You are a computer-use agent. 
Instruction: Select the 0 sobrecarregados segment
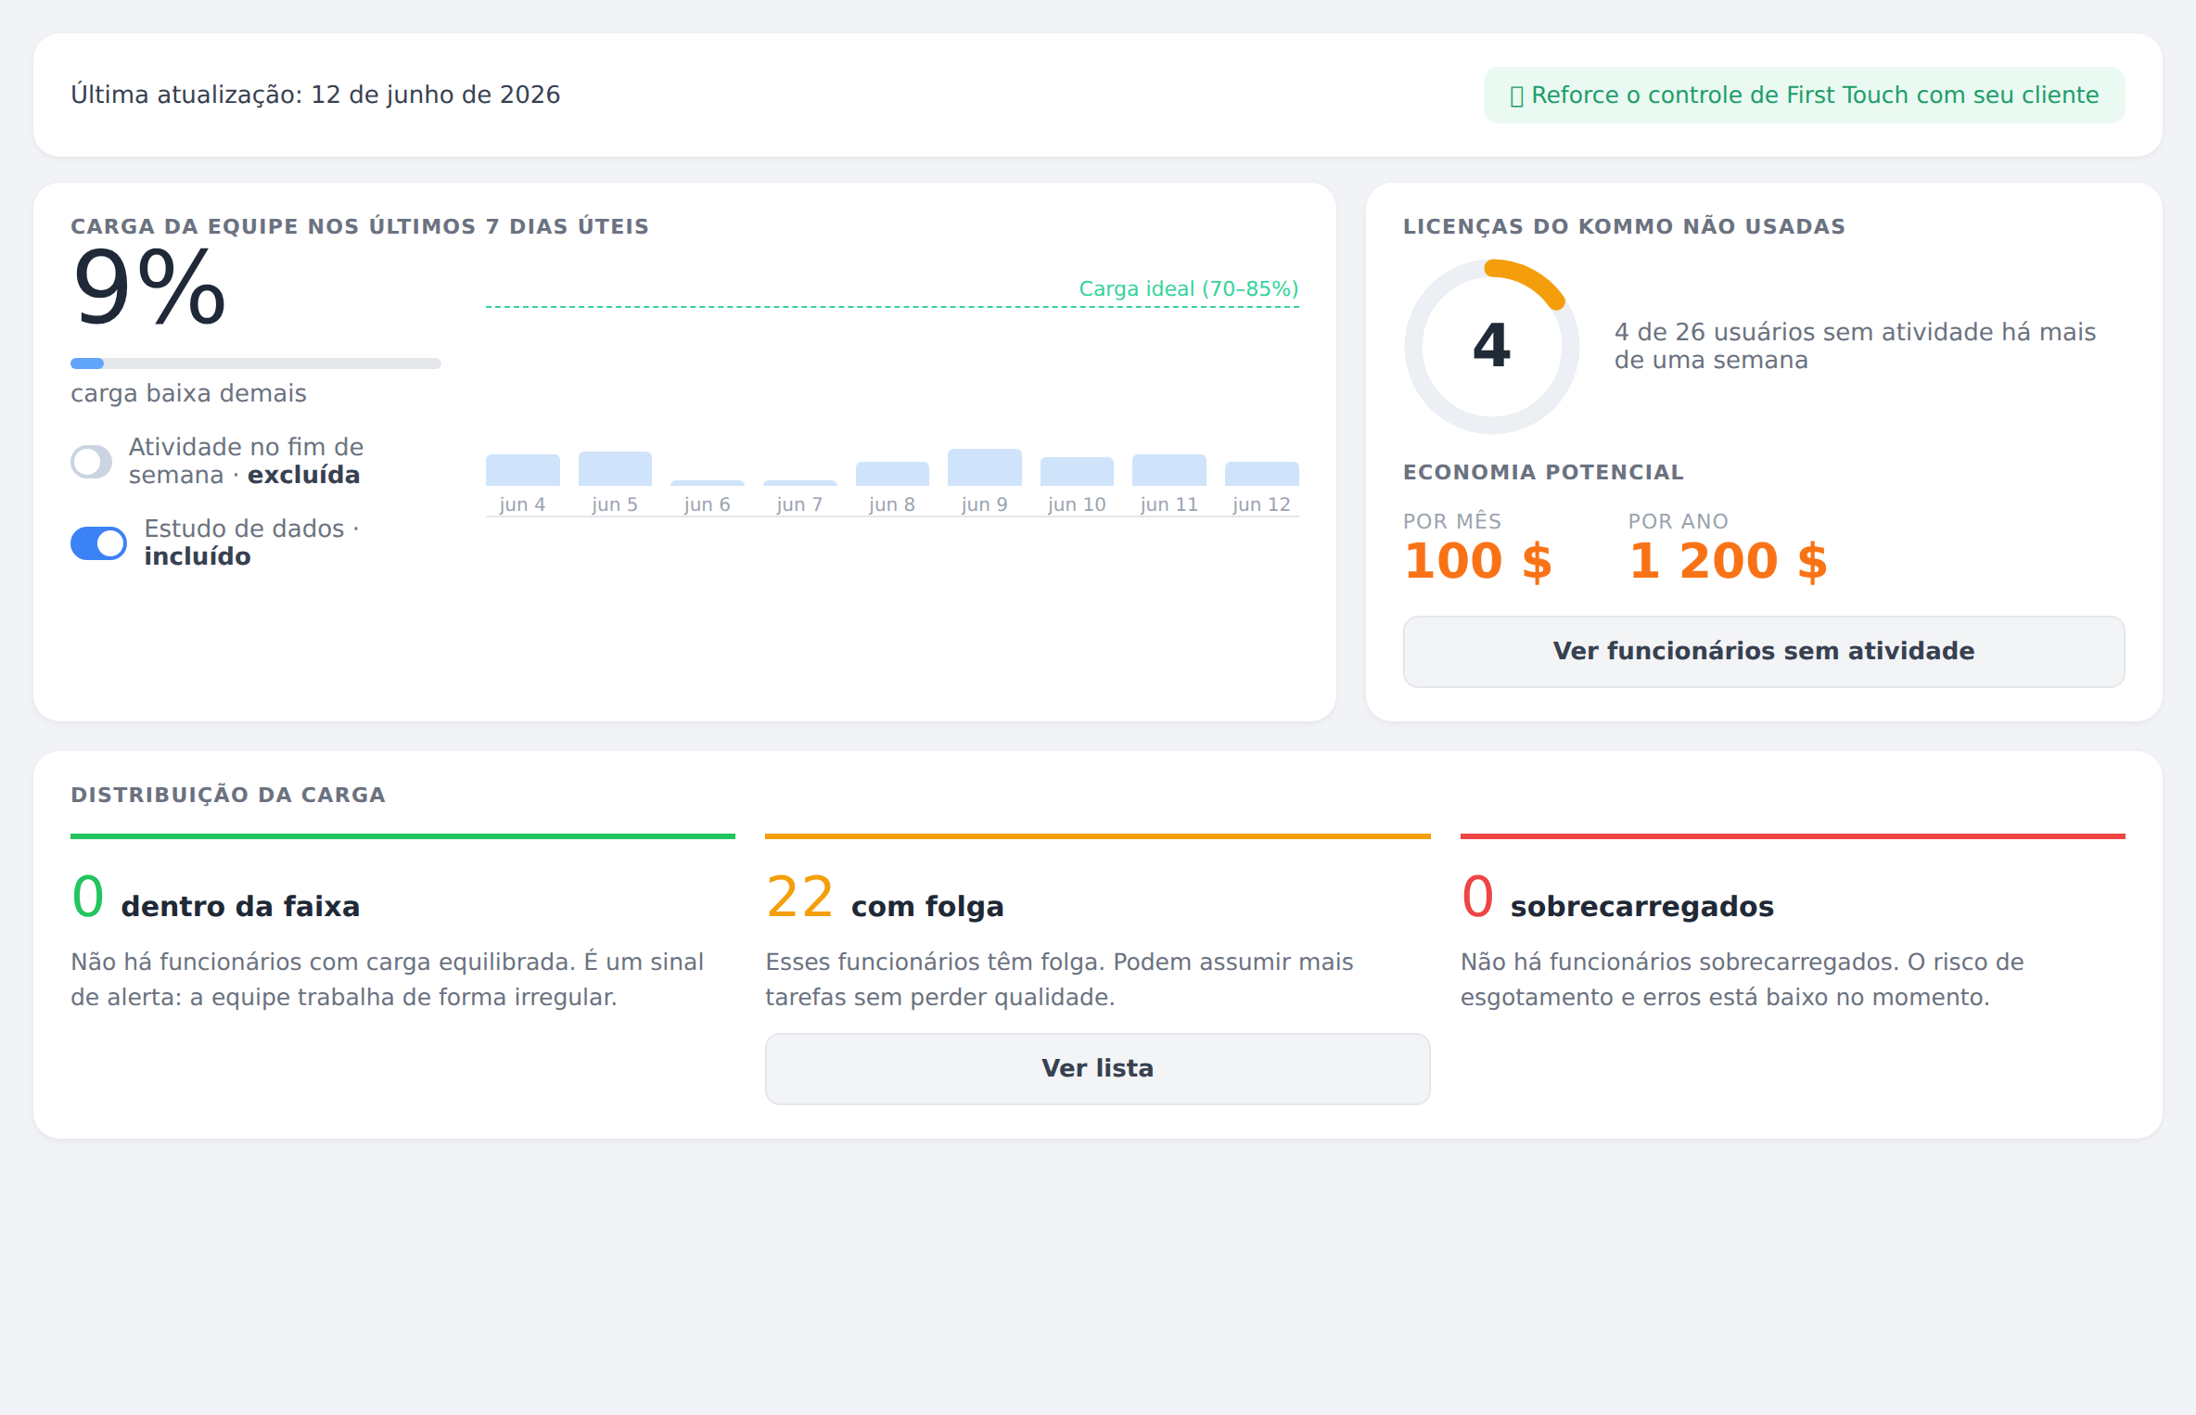(x=1792, y=923)
